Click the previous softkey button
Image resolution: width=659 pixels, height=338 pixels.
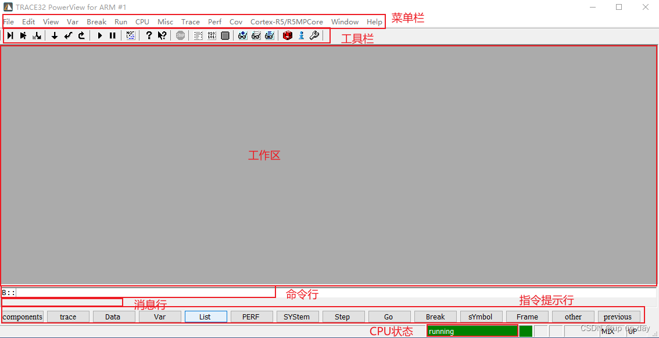619,317
